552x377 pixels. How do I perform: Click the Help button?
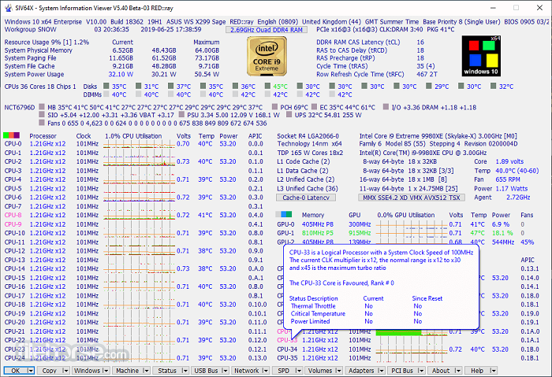click(x=477, y=371)
